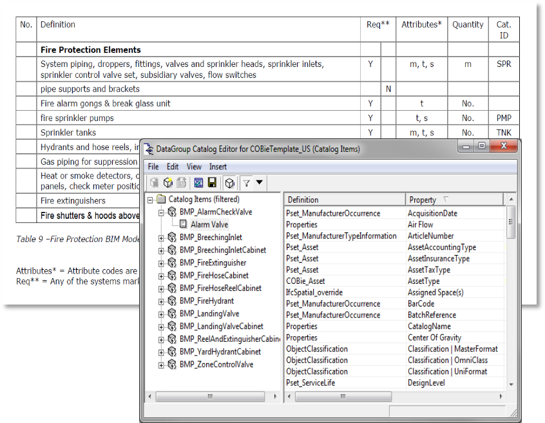Click the BMP_YardHydrantCabinet cube icon
The width and height of the screenshot is (545, 423).
point(172,352)
